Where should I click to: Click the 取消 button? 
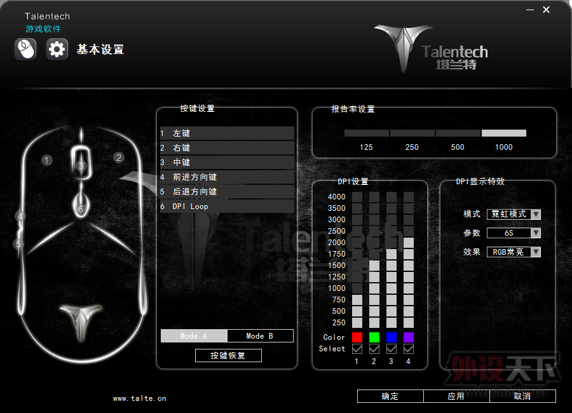click(522, 396)
